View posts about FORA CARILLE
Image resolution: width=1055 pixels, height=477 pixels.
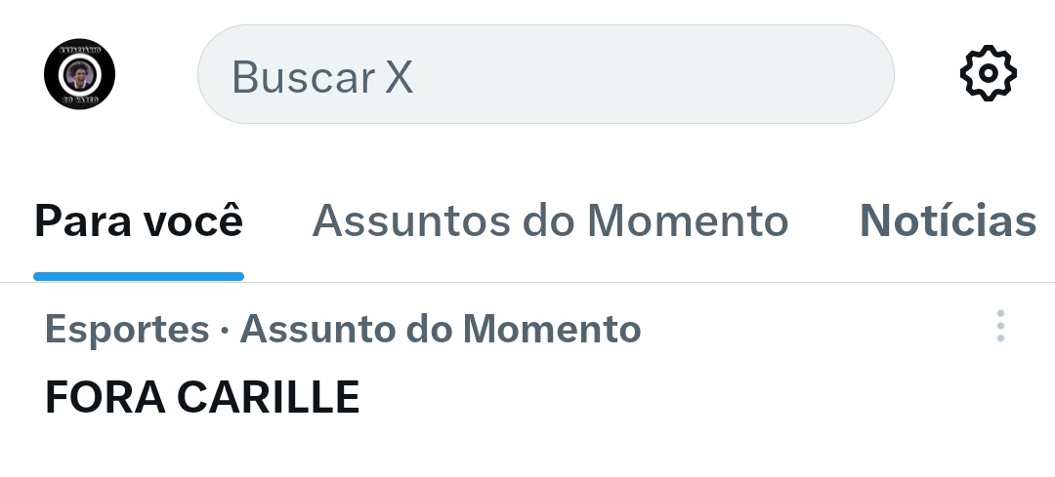click(x=202, y=397)
